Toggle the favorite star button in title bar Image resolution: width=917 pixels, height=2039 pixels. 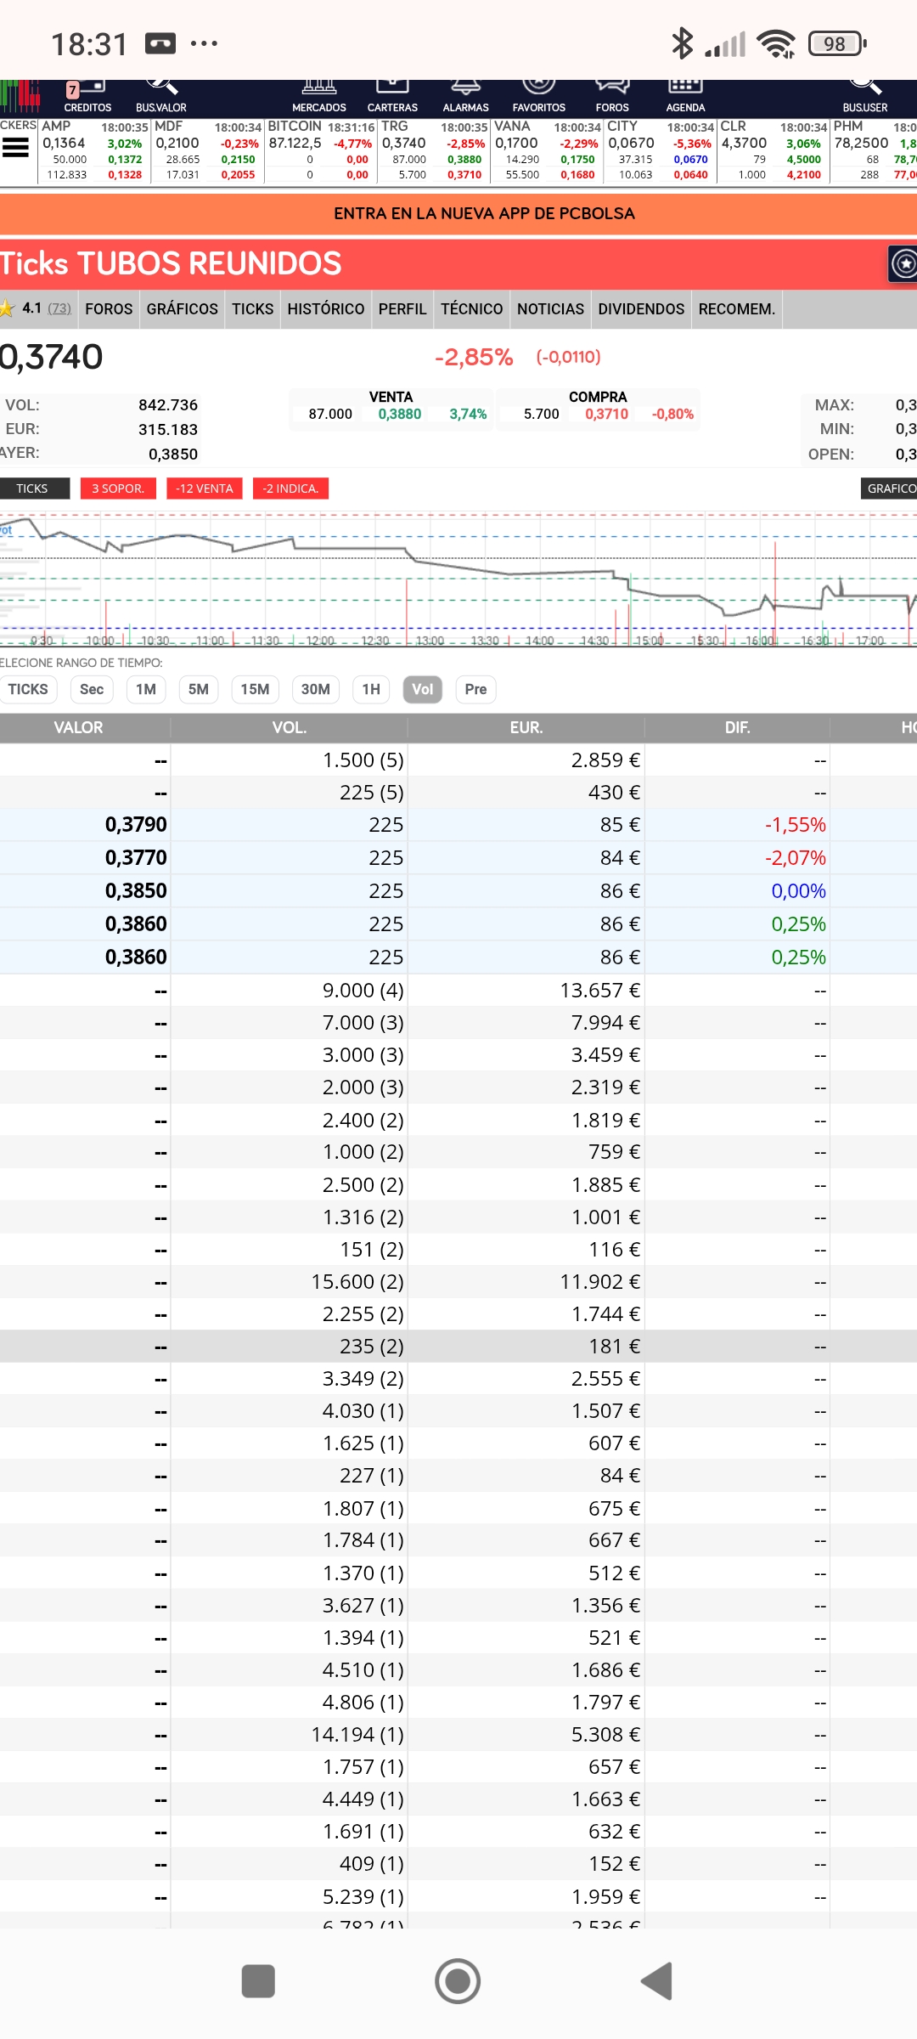click(903, 264)
